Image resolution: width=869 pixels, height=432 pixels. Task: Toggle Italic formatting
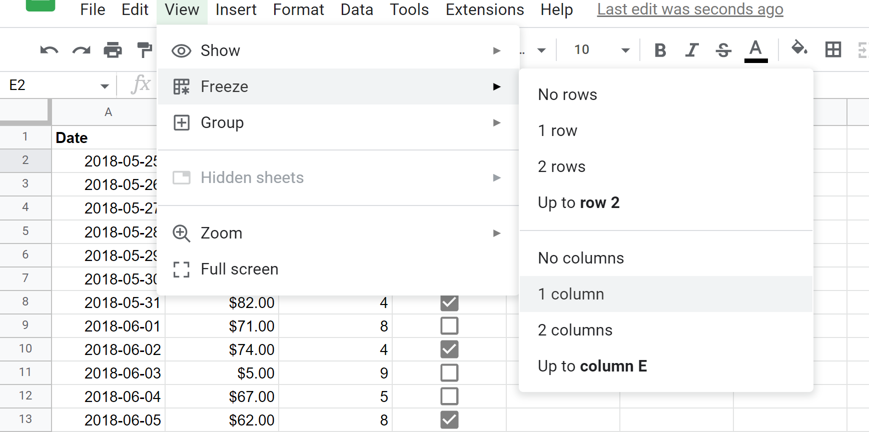[692, 50]
